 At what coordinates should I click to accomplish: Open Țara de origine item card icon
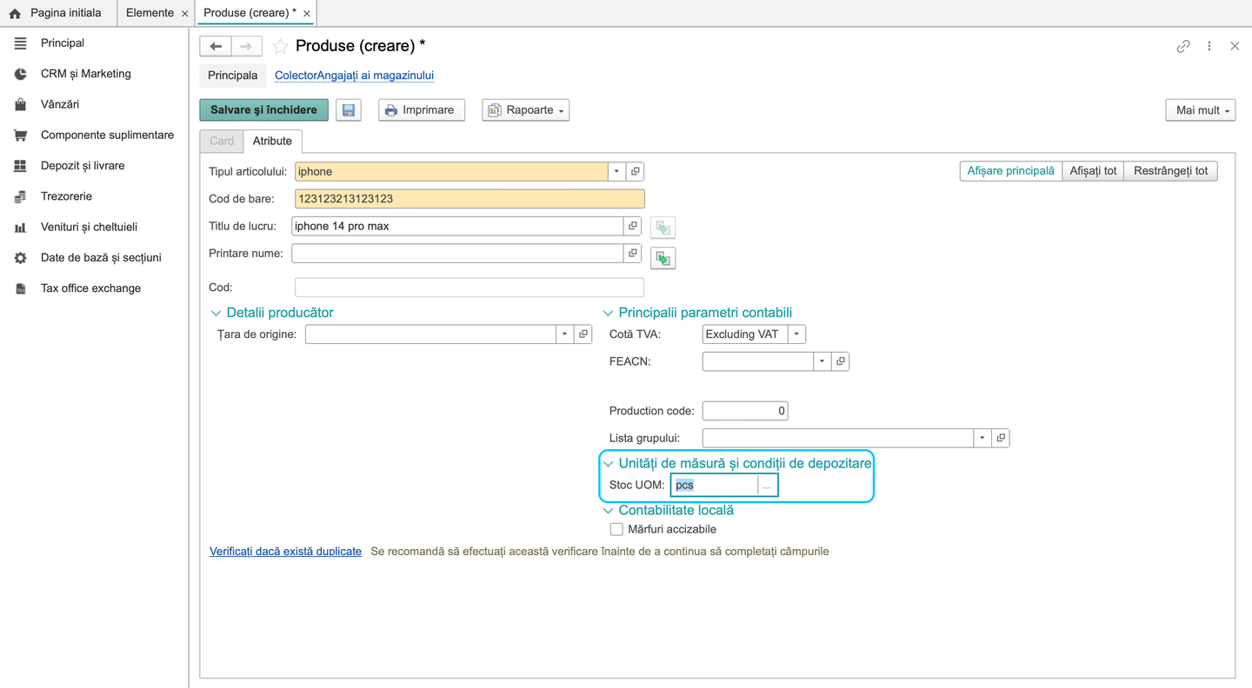[583, 334]
